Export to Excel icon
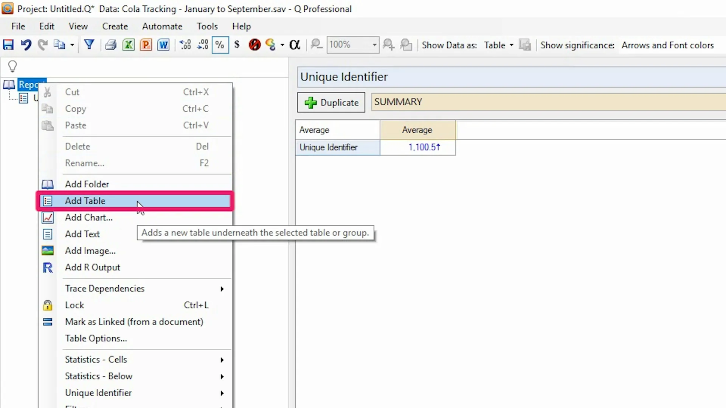 coord(129,45)
